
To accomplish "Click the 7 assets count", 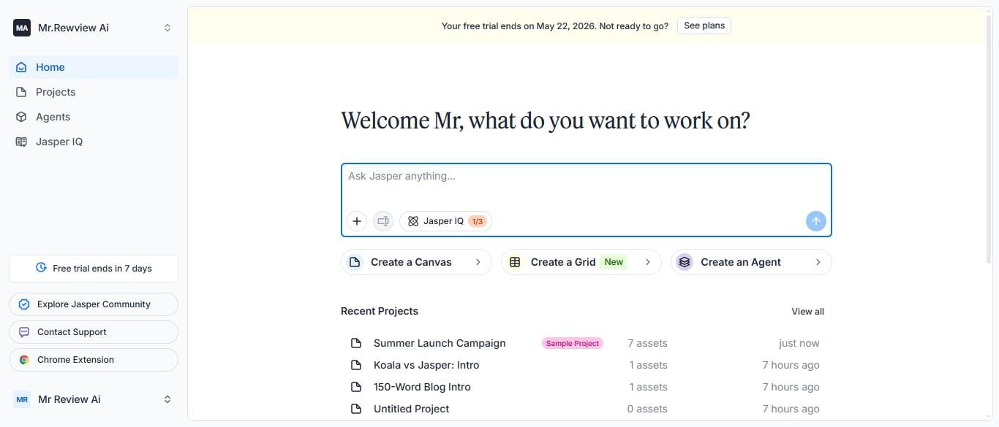I will coord(647,343).
